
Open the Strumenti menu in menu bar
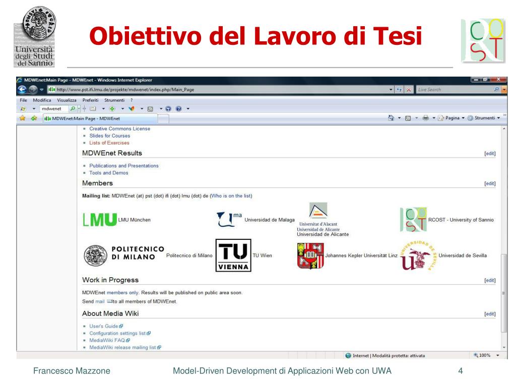114,100
